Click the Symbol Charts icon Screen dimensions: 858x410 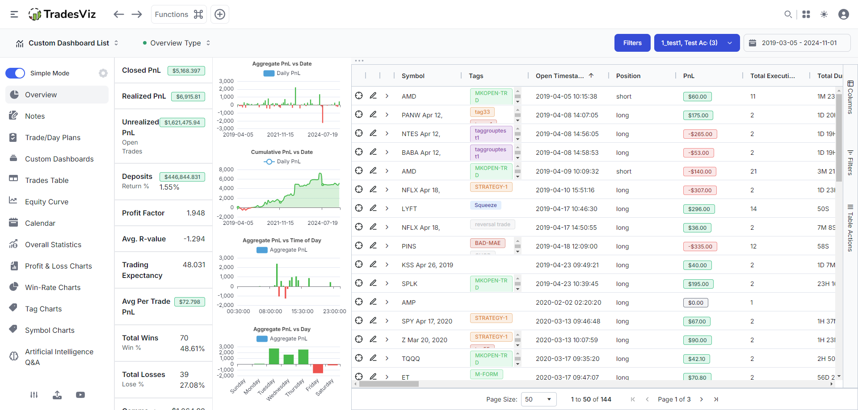(14, 329)
